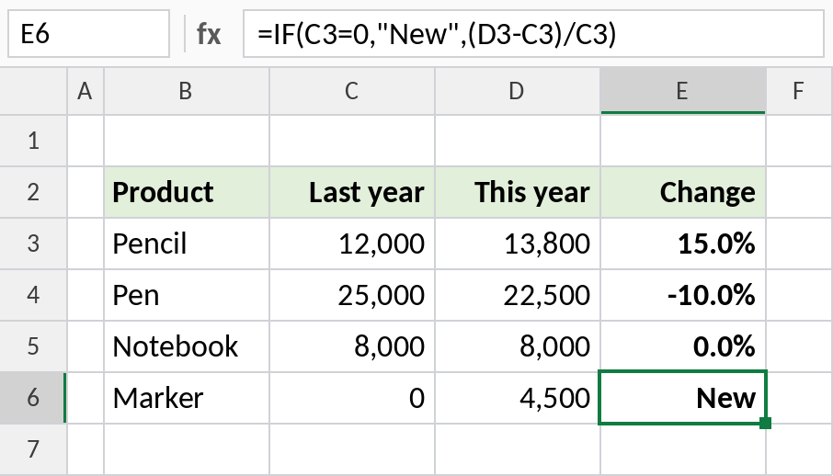The height and width of the screenshot is (476, 833).
Task: Click the cell showing 25,000
Action: (x=352, y=295)
